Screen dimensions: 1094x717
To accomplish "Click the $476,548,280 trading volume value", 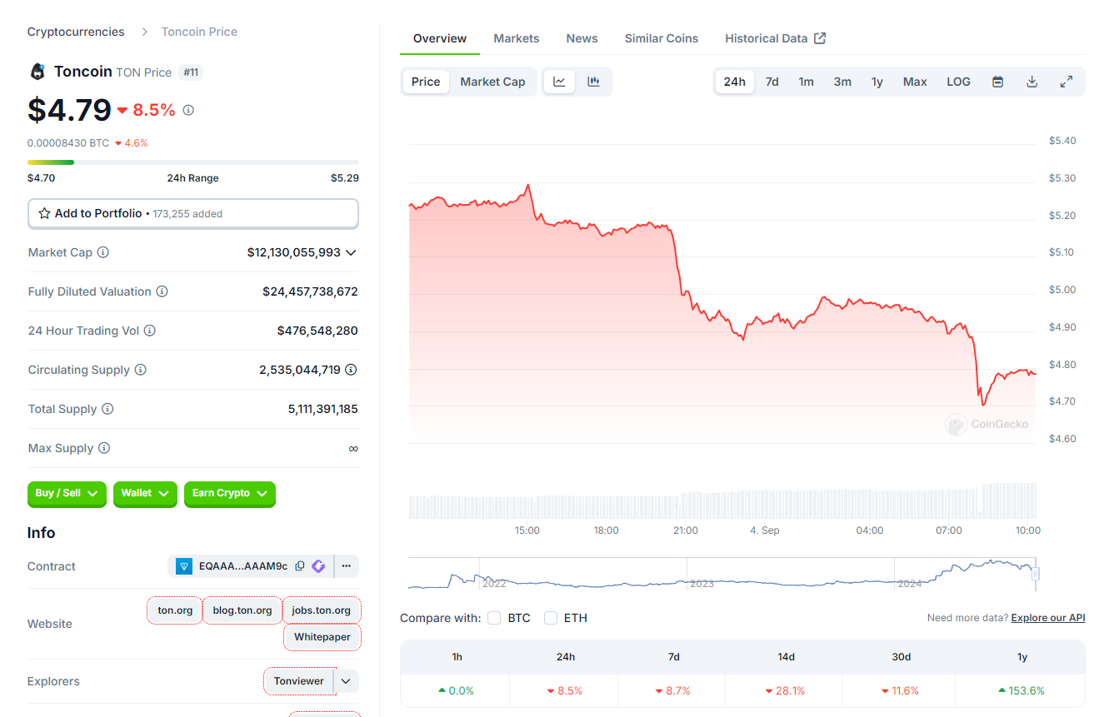I will tap(317, 331).
